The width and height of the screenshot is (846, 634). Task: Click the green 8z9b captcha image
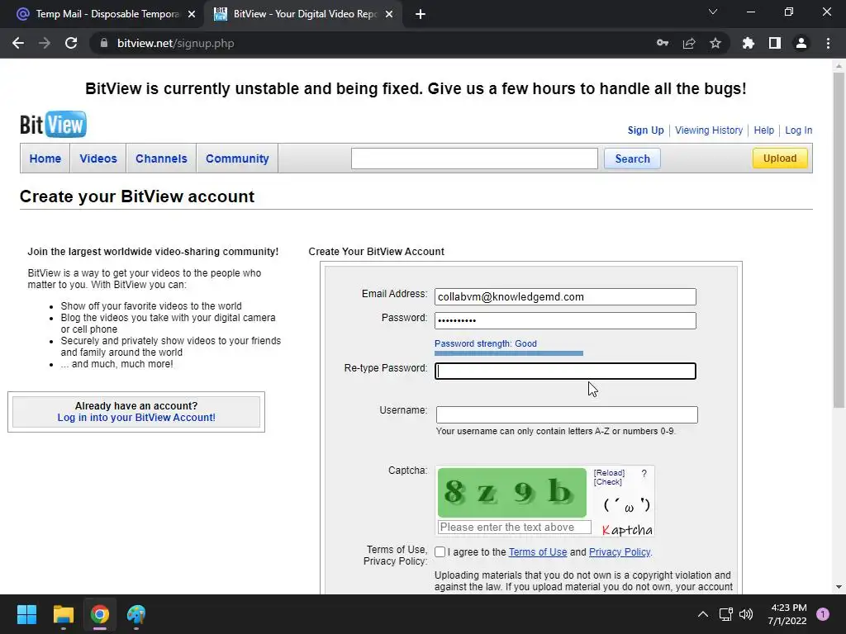511,492
